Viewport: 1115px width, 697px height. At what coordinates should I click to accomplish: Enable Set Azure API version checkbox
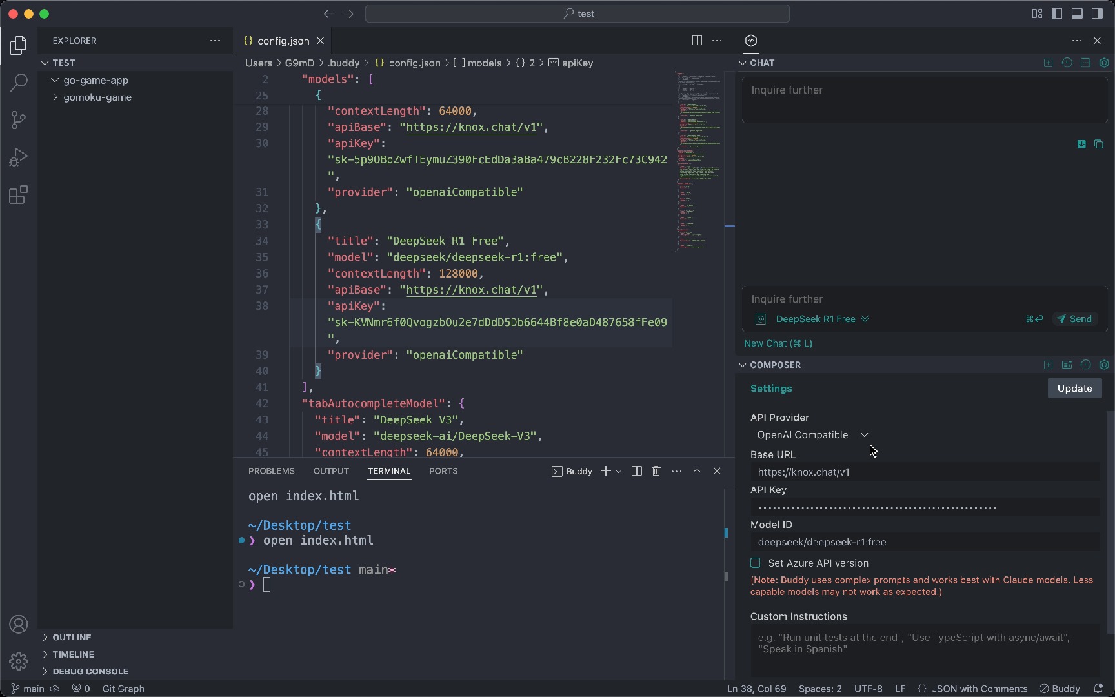755,563
